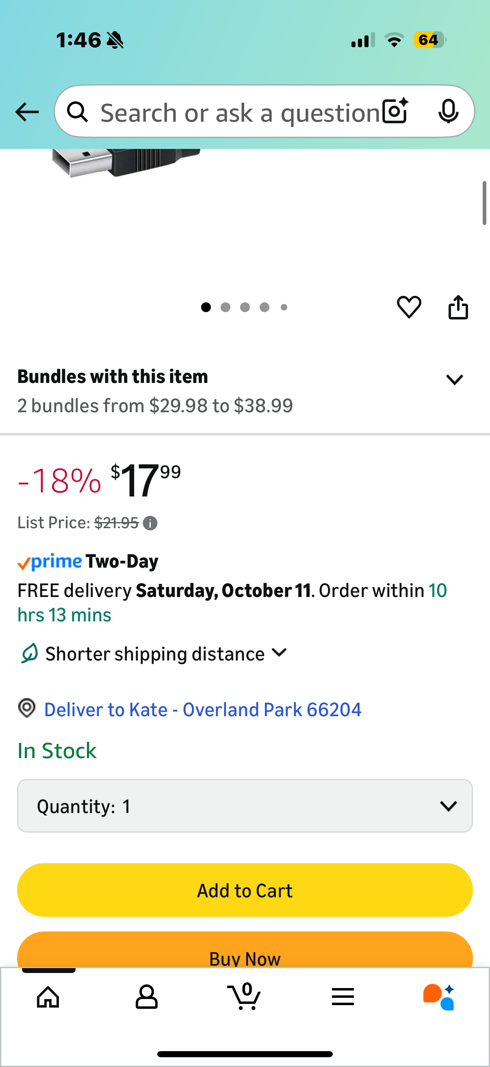Change delivery address Overland Park 66204
This screenshot has height=1067, width=490.
(x=203, y=710)
